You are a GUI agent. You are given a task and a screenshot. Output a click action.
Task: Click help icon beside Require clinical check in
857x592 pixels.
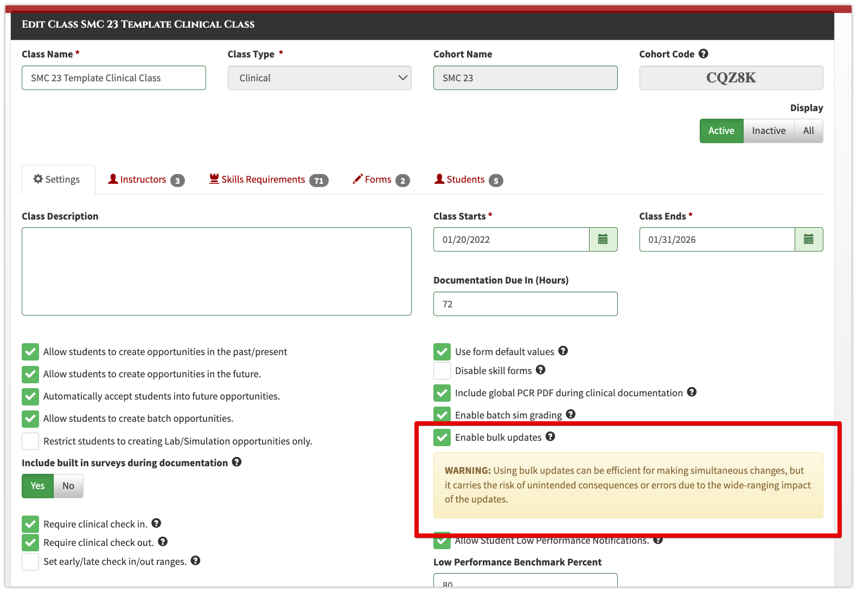[156, 523]
